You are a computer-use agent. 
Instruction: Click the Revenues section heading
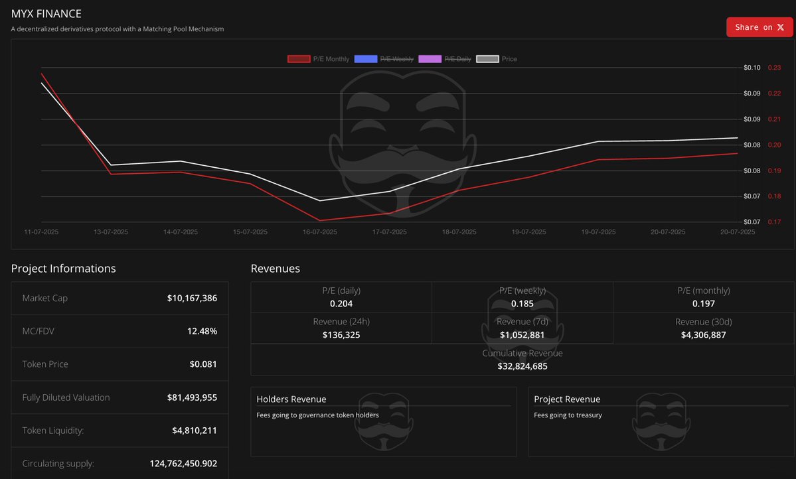(x=275, y=269)
